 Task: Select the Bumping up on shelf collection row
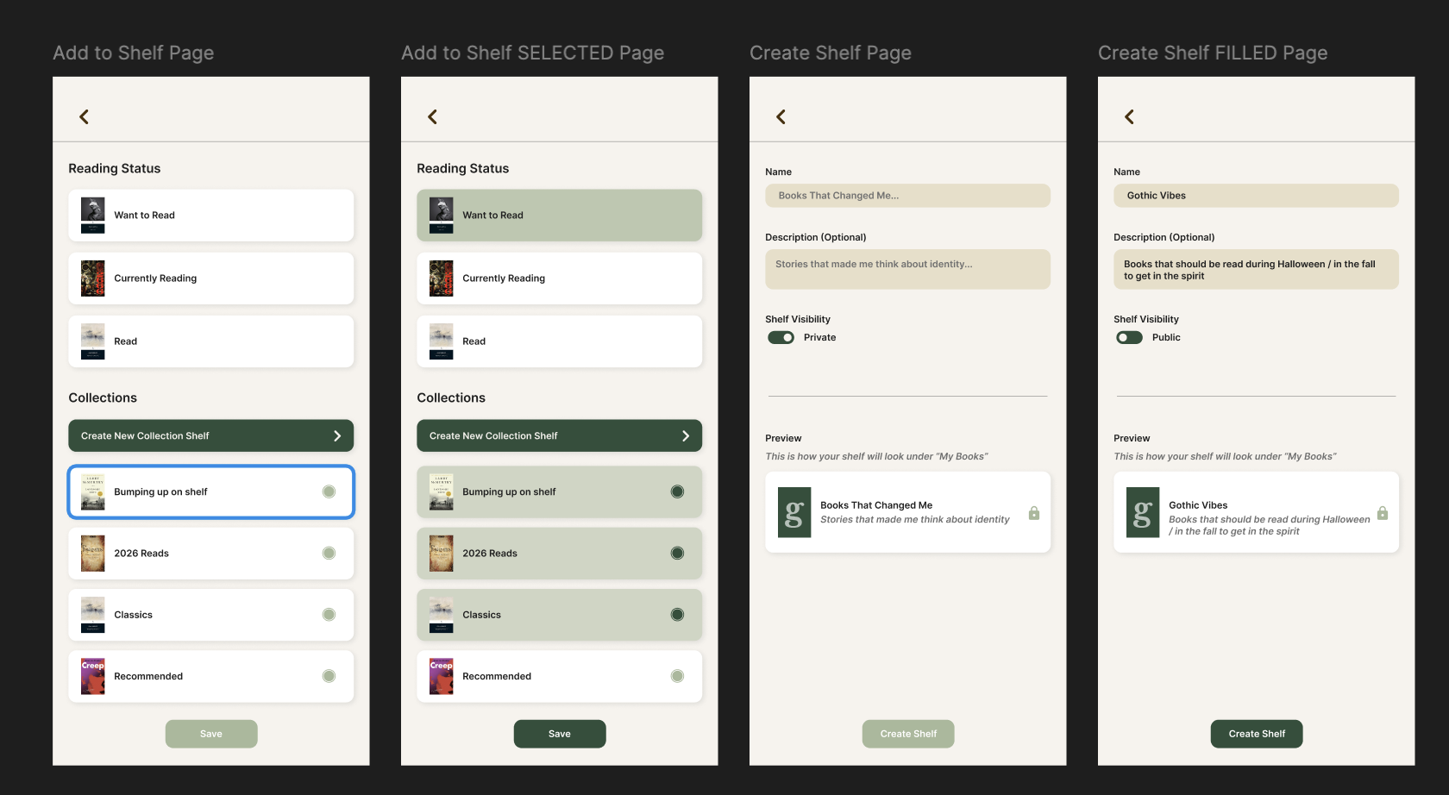[x=210, y=491]
